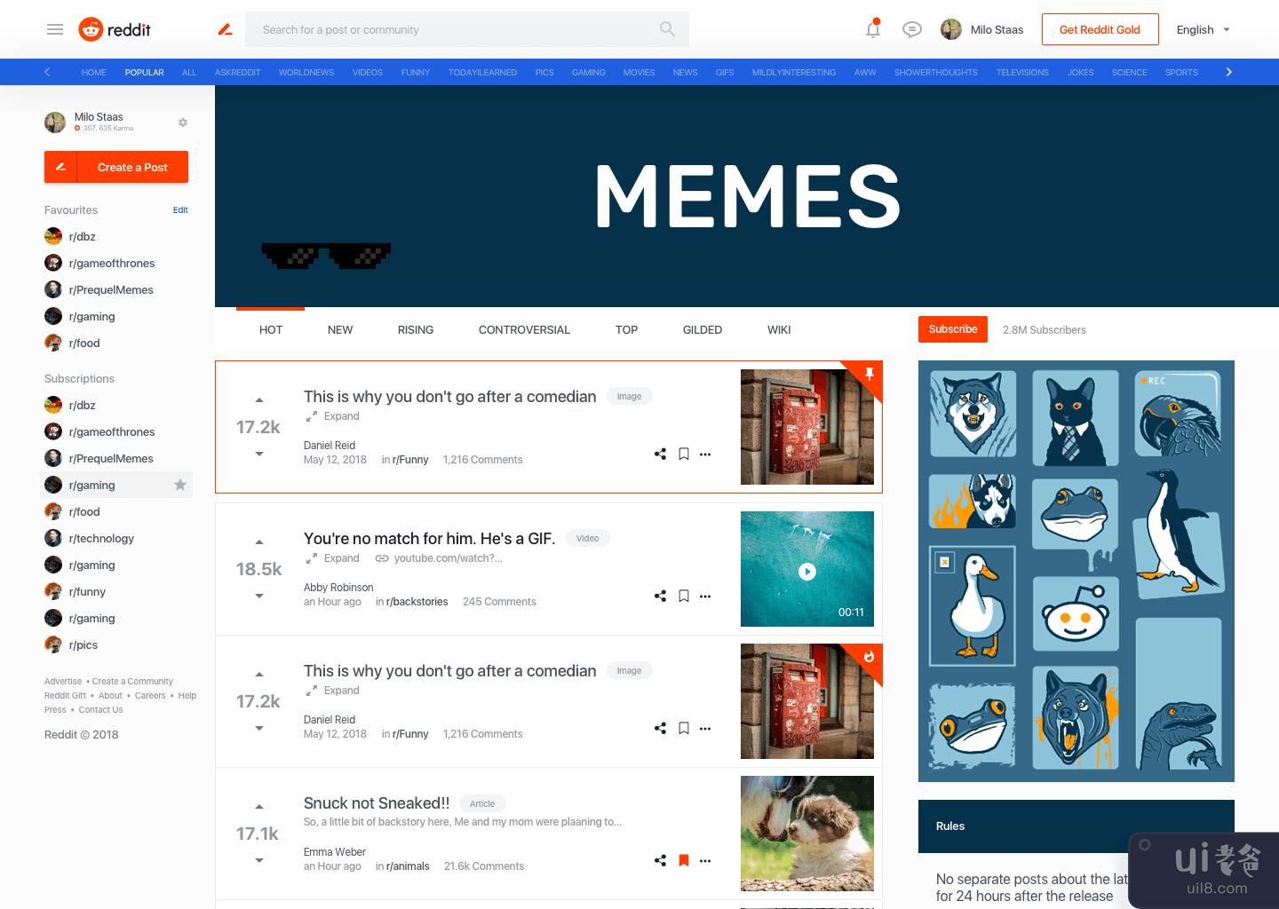Select POPULAR in category bar
The width and height of the screenshot is (1279, 909).
pos(144,73)
